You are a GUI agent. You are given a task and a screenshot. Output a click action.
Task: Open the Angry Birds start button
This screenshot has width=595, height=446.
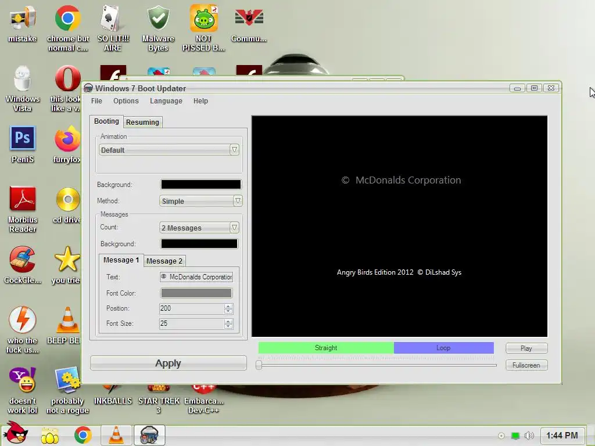(15, 433)
